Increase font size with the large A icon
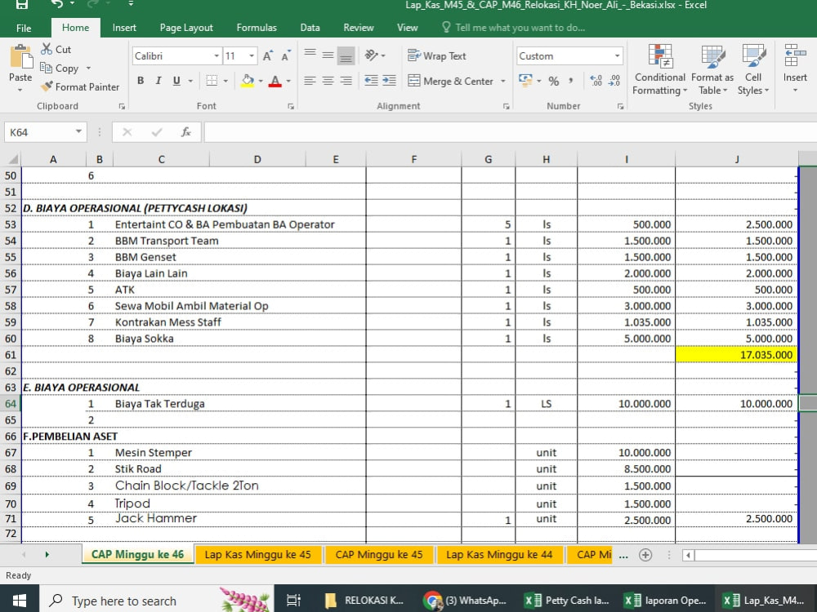This screenshot has width=817, height=612. coord(268,55)
